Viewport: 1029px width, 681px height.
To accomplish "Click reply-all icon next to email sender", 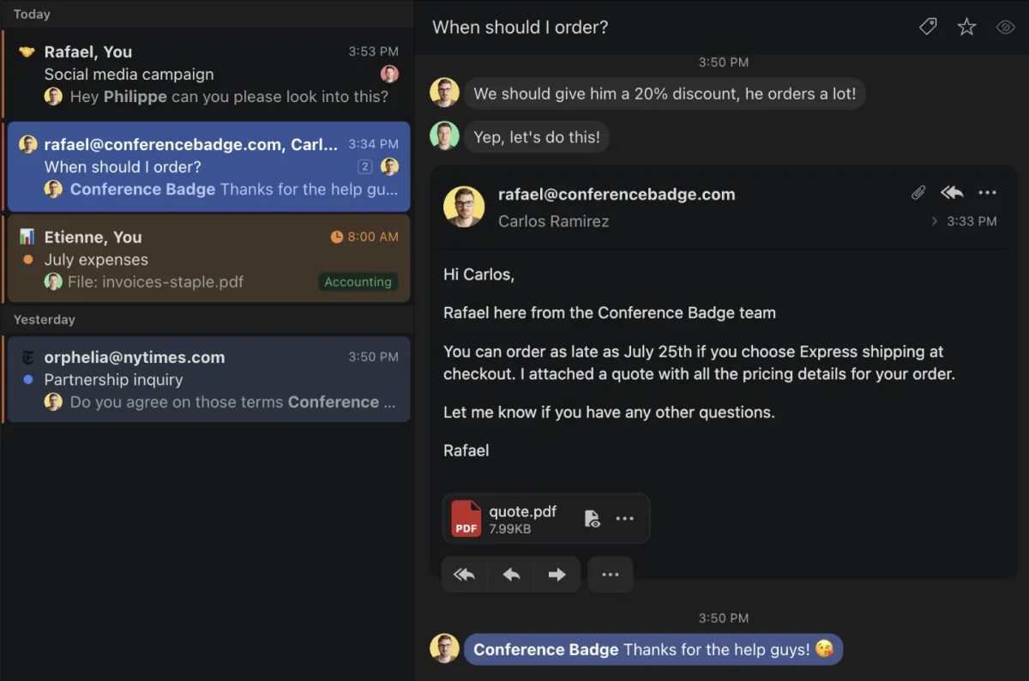I will [952, 193].
